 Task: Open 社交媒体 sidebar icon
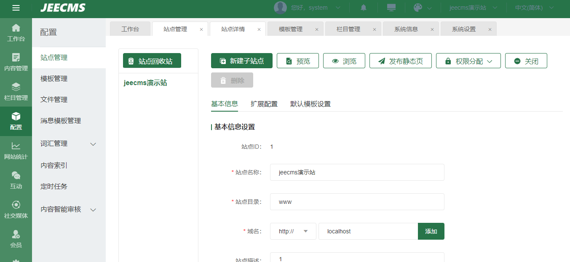tap(16, 209)
